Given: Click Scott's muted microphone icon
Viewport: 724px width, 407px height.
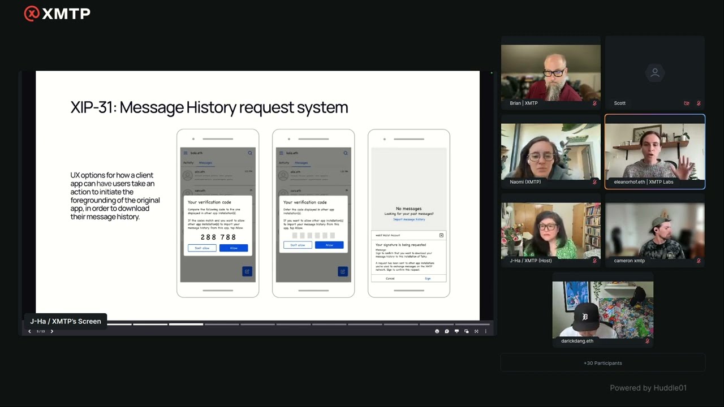Looking at the screenshot, I should coord(699,103).
